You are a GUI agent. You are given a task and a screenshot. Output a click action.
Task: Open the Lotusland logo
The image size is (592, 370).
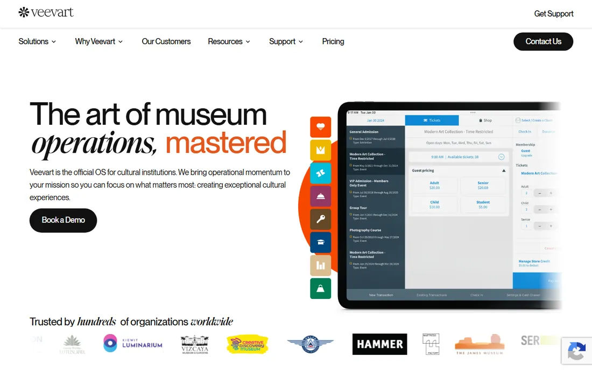[x=72, y=344]
